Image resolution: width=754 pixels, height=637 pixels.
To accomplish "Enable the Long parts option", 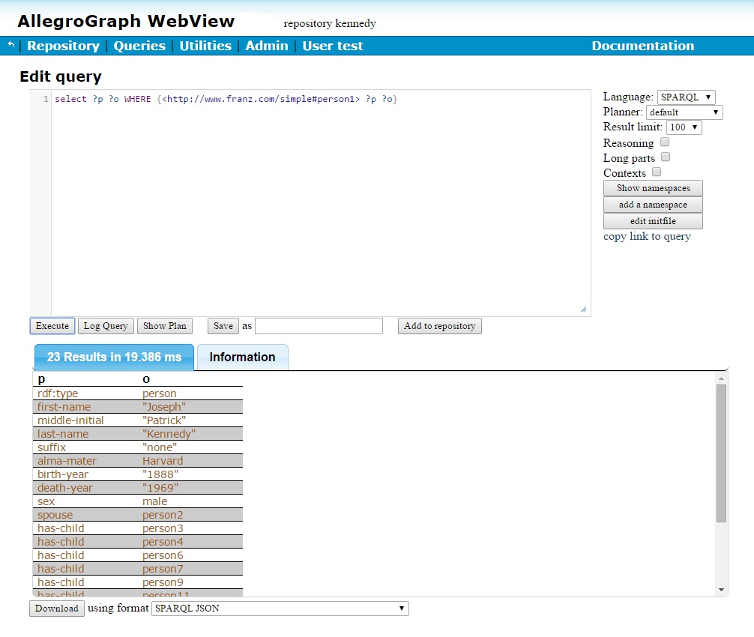I will pyautogui.click(x=665, y=157).
